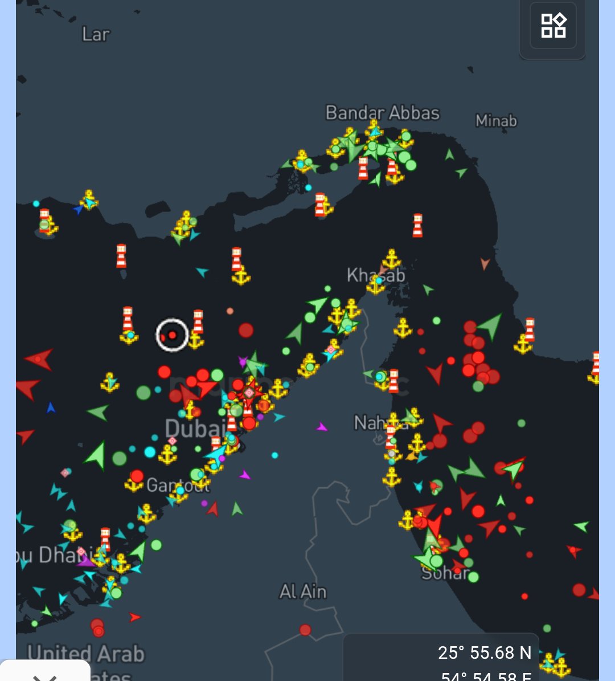Click the Lar map label
The image size is (615, 681).
[x=96, y=34]
